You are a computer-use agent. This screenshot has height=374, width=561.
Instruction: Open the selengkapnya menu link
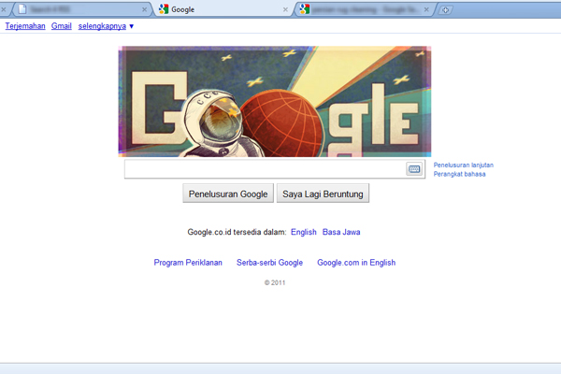tap(102, 26)
